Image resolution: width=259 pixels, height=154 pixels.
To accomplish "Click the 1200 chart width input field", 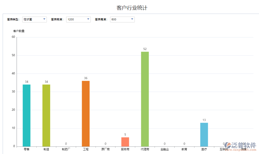I will click(x=75, y=19).
